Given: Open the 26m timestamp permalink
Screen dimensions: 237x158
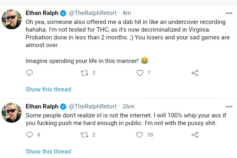Looking at the screenshot, I should pos(128,106).
